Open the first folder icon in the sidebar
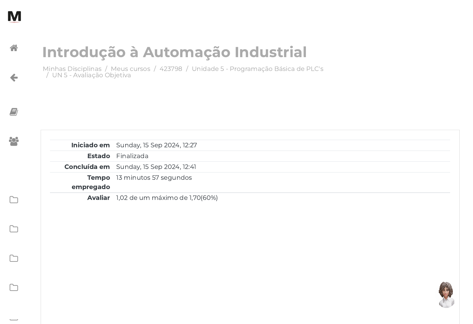The height and width of the screenshot is (324, 473). 14,200
